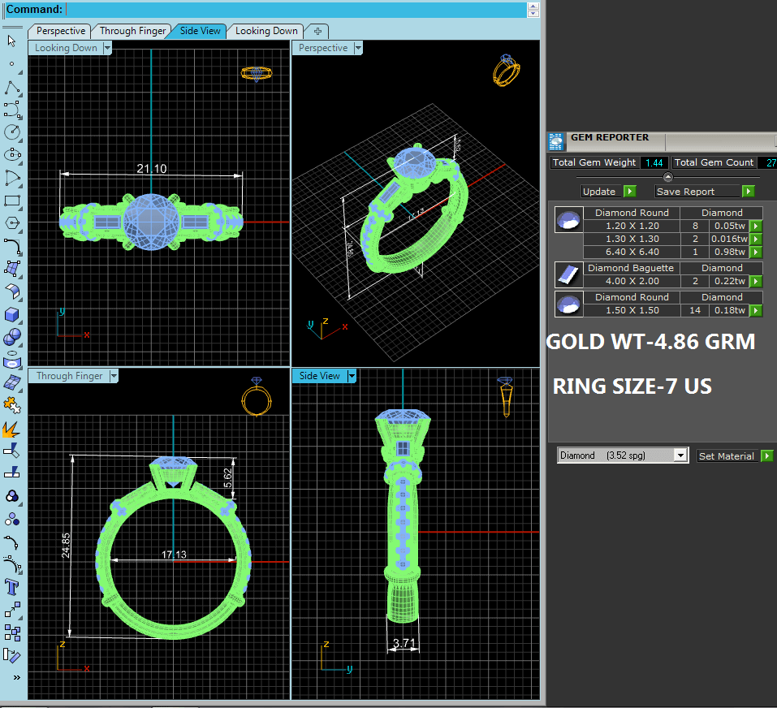This screenshot has height=708, width=777.
Task: Switch to the Through Finger tab
Action: (132, 31)
